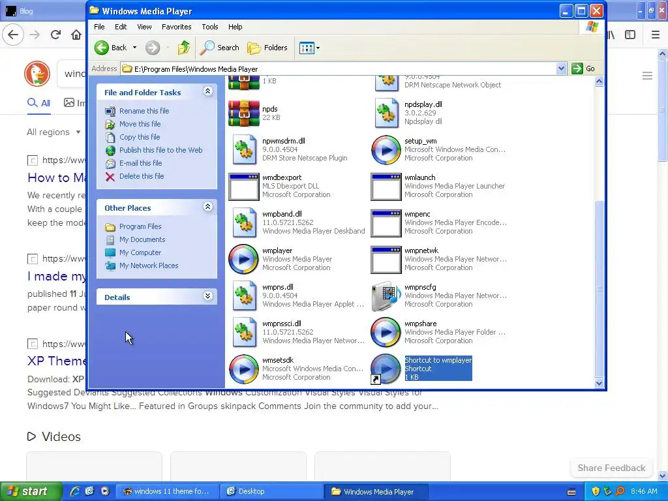Open the File menu
668x501 pixels.
pyautogui.click(x=99, y=27)
